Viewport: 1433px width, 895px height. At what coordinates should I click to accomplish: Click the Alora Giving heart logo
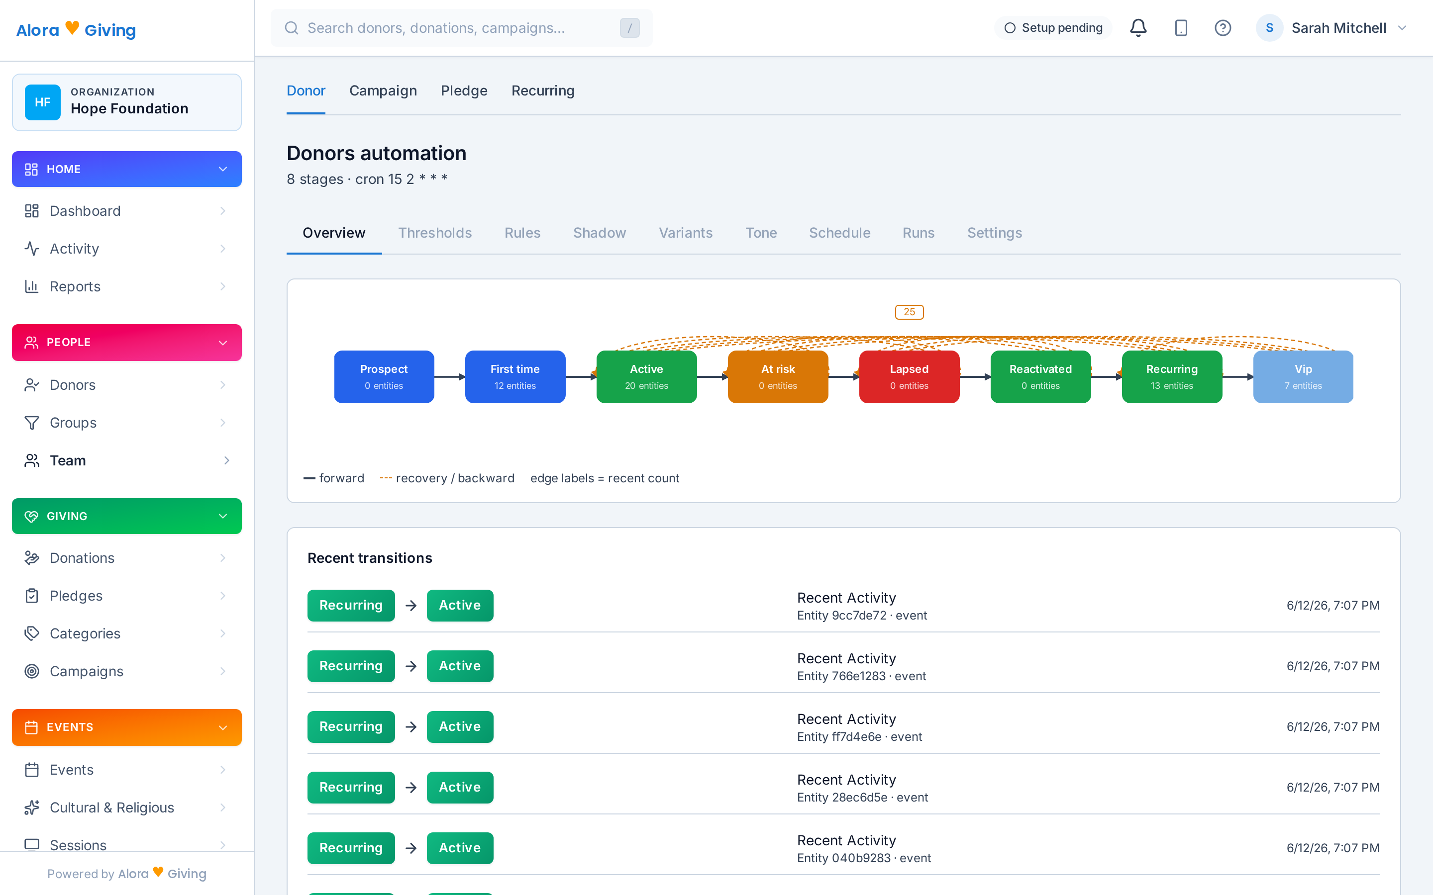(x=72, y=27)
